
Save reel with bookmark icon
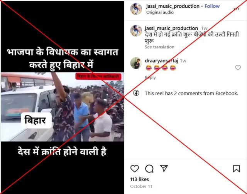coord(236,169)
